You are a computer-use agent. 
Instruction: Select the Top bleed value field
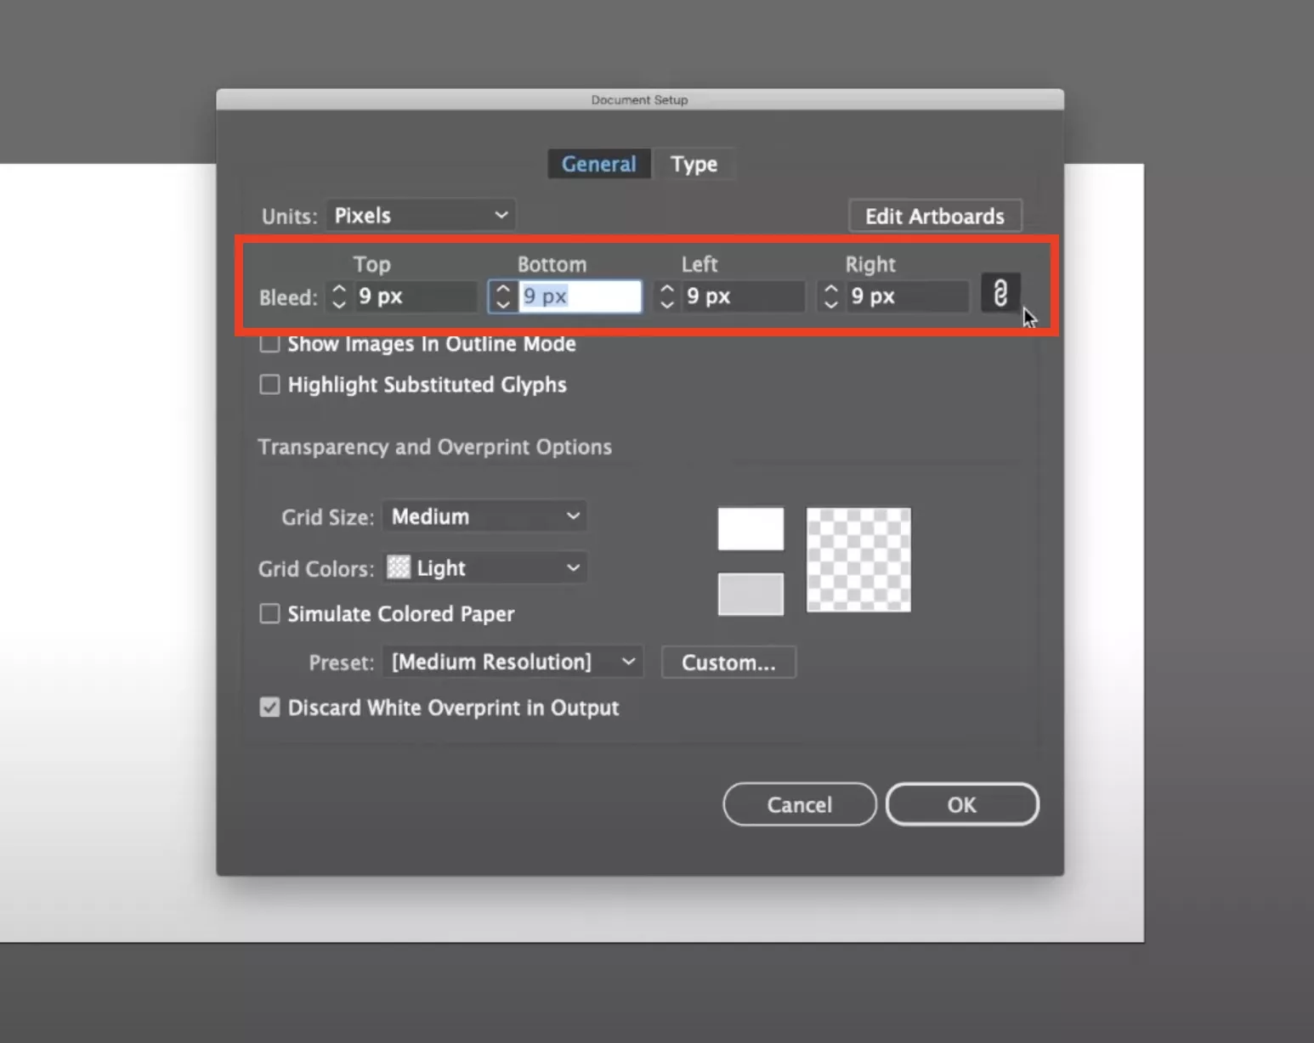click(x=415, y=296)
